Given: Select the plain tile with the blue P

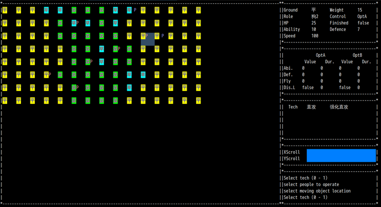Looking at the screenshot, I should click(157, 36).
